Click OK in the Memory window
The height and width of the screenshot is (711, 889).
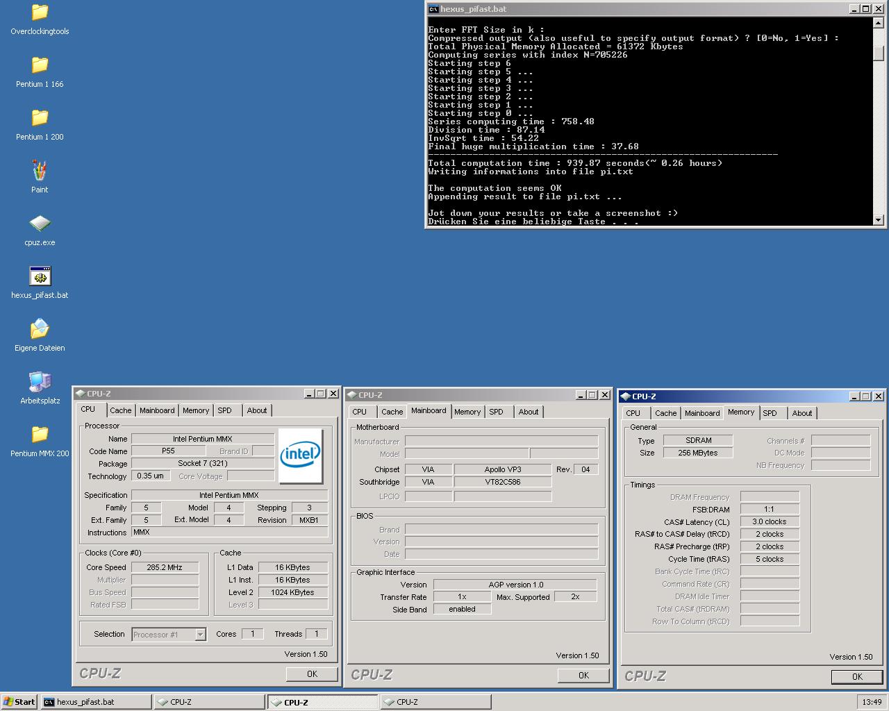(857, 676)
